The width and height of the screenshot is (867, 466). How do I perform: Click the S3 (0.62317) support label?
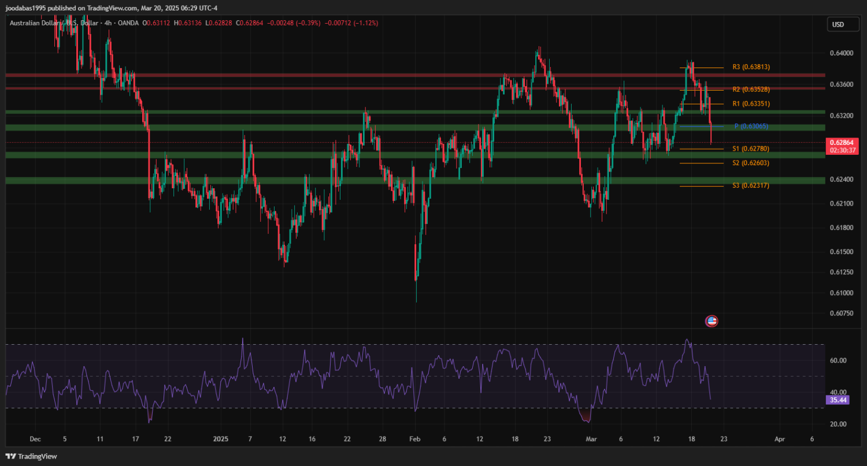coord(751,186)
